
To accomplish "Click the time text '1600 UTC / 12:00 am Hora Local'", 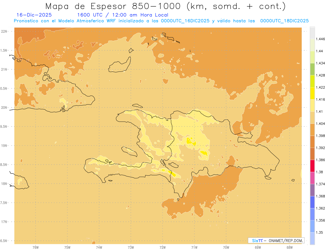I will coord(123,15).
